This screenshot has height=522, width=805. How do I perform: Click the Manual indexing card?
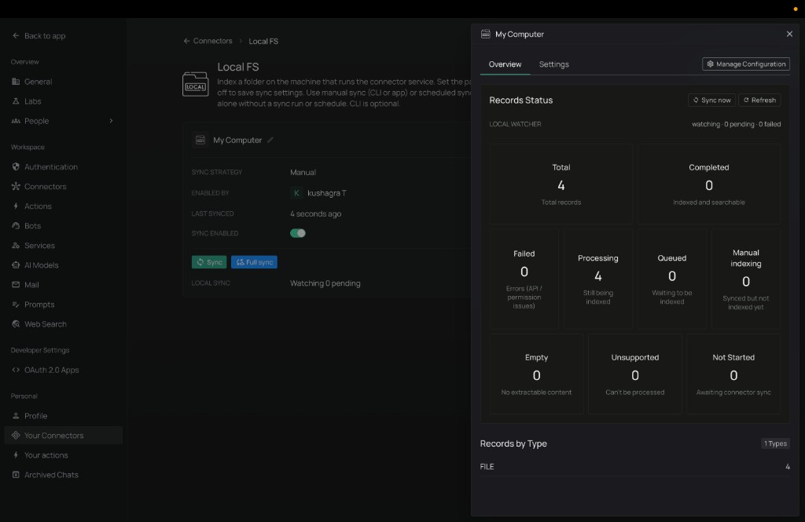[746, 279]
